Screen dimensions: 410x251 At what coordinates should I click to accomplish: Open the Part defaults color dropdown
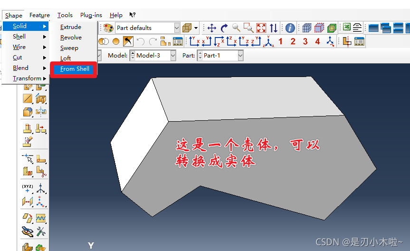[x=177, y=28]
